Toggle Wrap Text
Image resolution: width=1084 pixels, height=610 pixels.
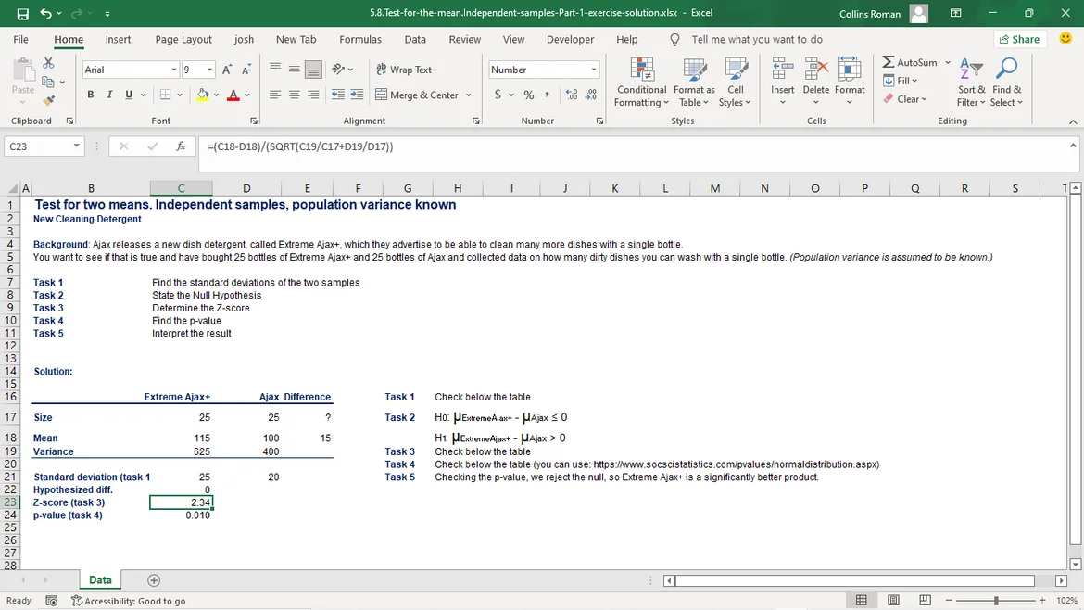(x=404, y=70)
